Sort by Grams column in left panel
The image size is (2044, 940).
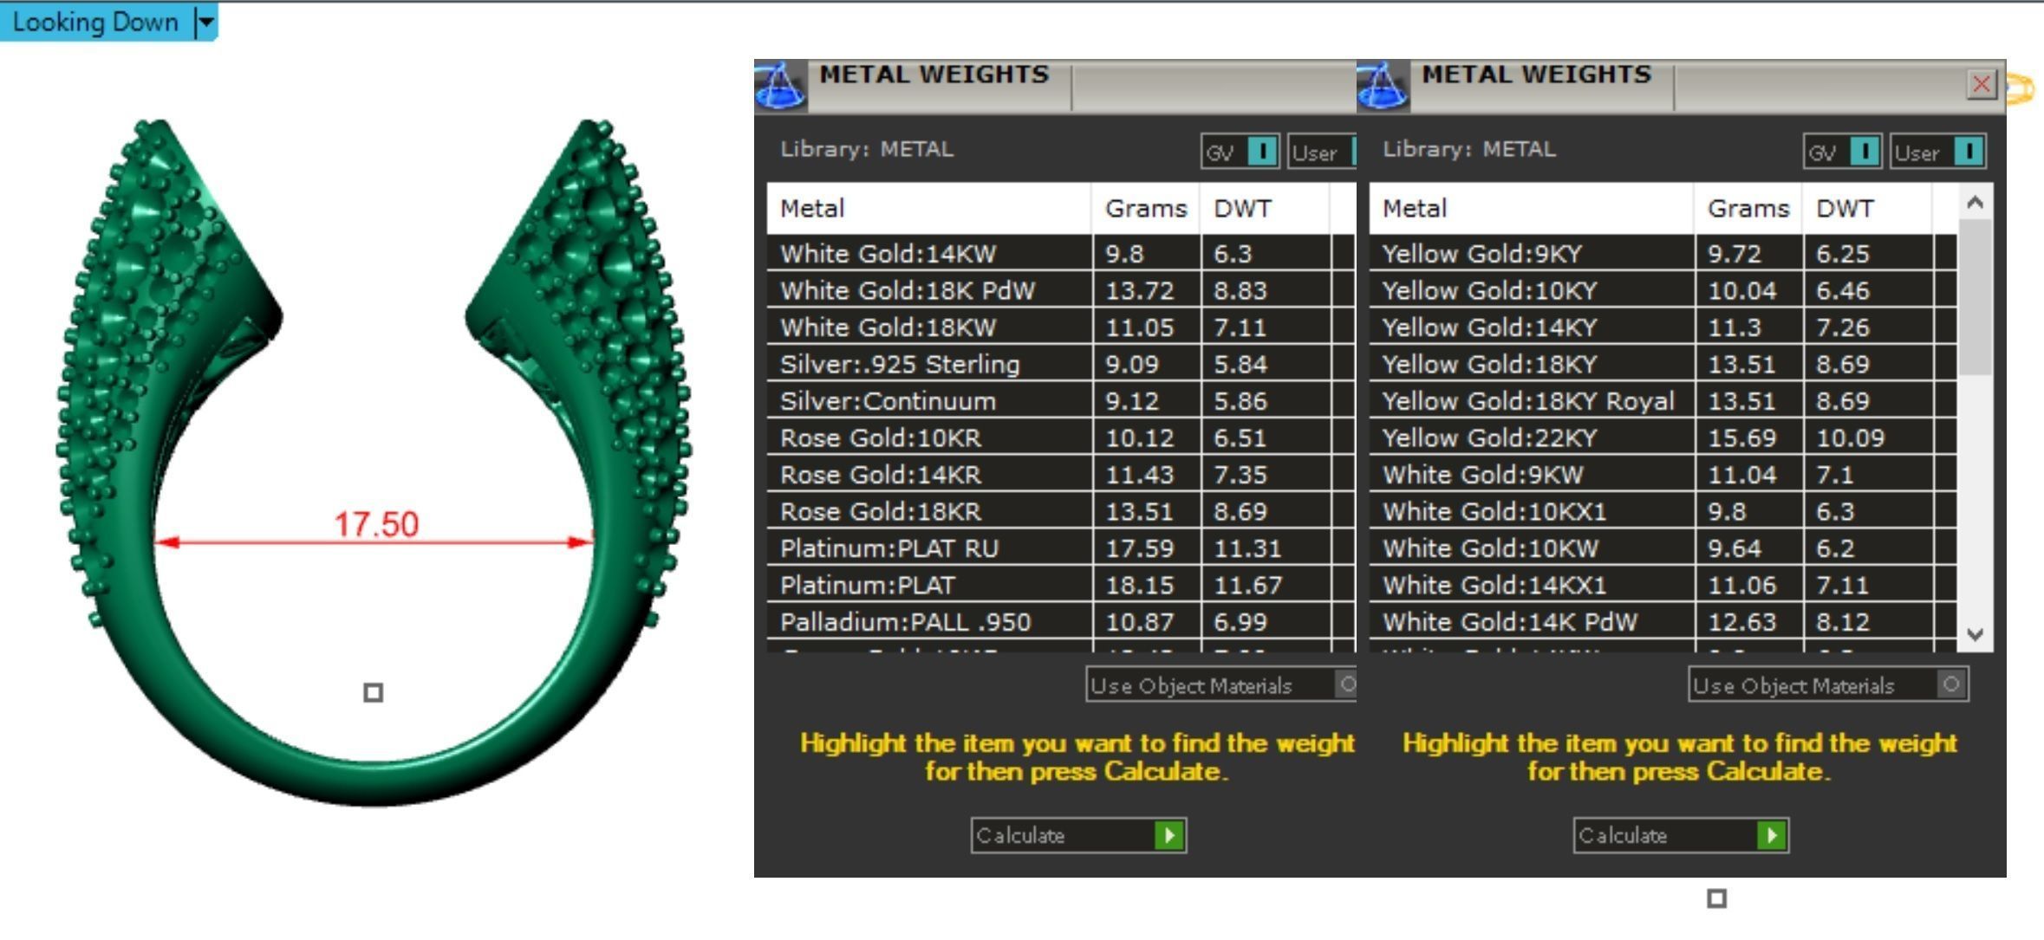(1146, 208)
